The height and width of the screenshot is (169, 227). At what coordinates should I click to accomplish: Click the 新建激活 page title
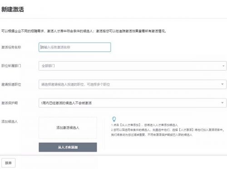[x=13, y=10]
